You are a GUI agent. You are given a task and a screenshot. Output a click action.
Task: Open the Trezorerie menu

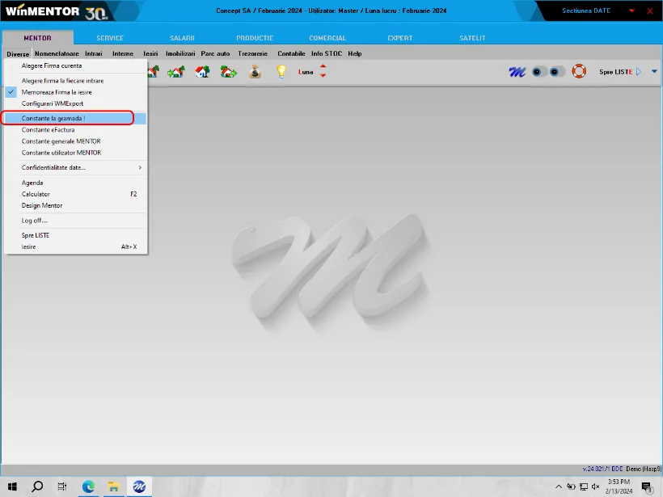[x=253, y=53]
